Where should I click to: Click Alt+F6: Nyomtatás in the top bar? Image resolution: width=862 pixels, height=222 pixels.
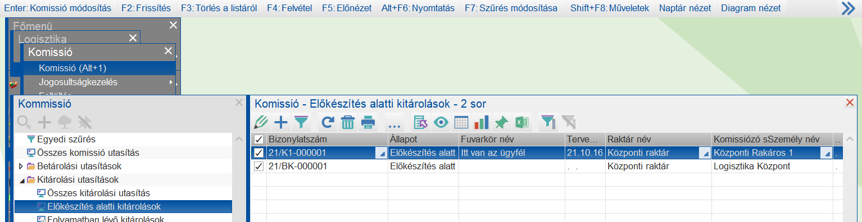pyautogui.click(x=418, y=8)
